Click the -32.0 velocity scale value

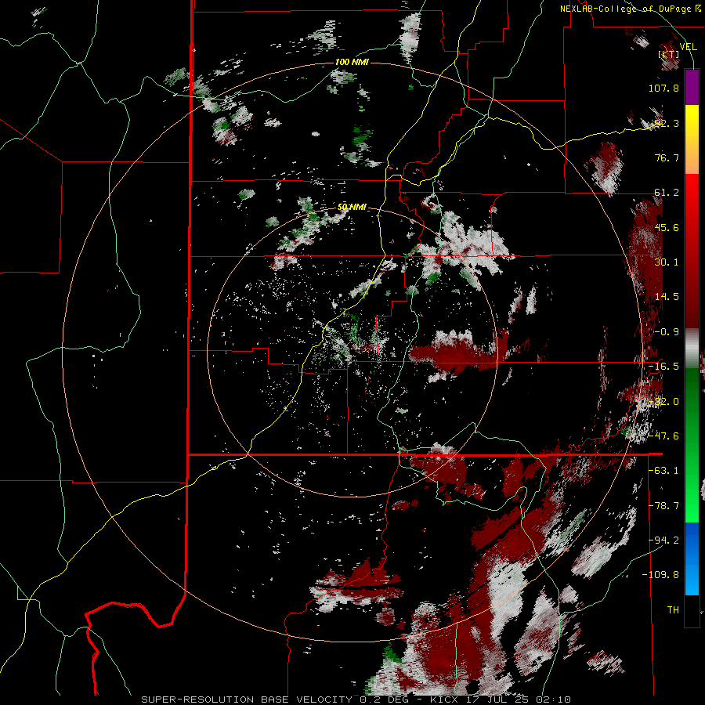tap(663, 402)
